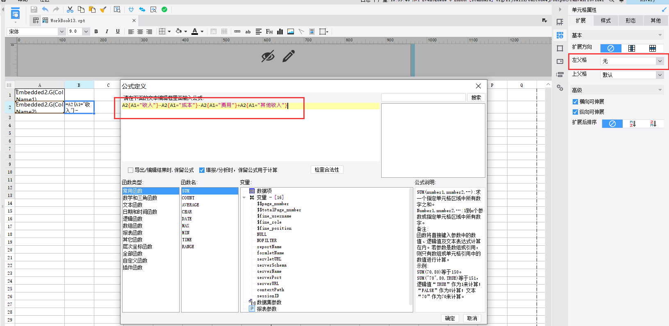Click the scissors cut icon
669x326 pixels.
70,9
